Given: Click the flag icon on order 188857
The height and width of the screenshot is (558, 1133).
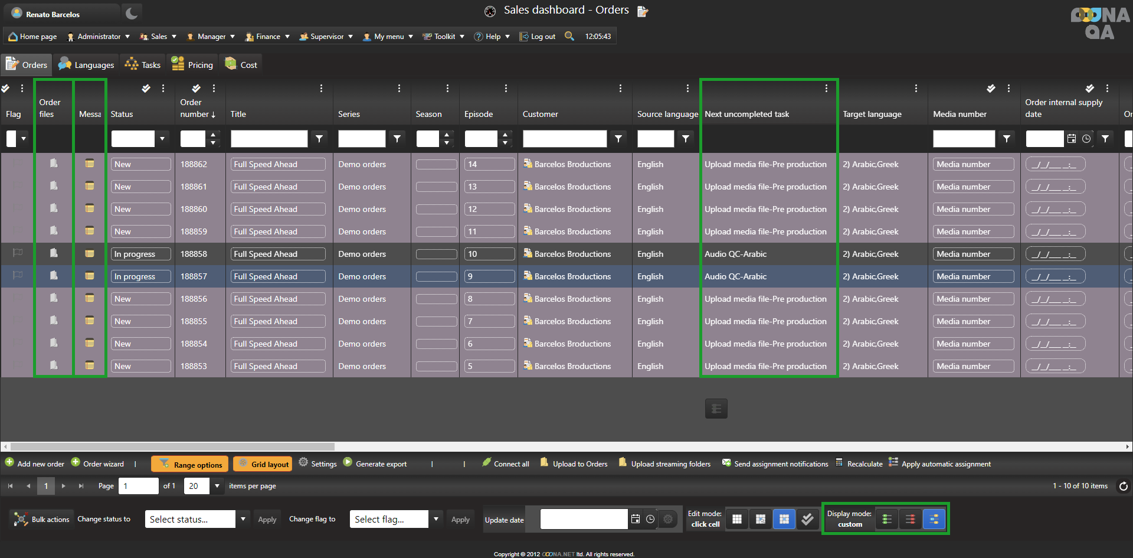Looking at the screenshot, I should 18,276.
